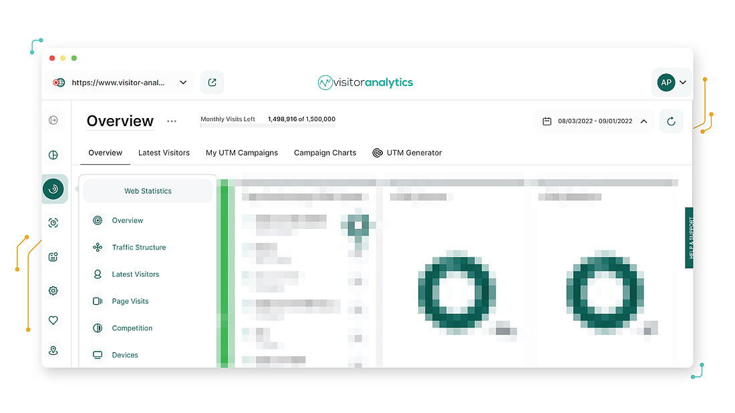The width and height of the screenshot is (735, 413).
Task: Click the Traffic Structure nodes icon
Action: [98, 248]
